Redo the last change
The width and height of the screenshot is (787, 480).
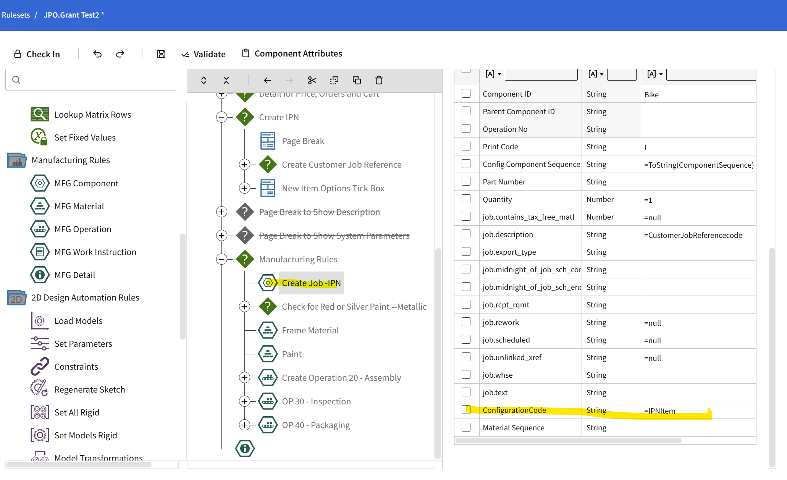(x=120, y=54)
